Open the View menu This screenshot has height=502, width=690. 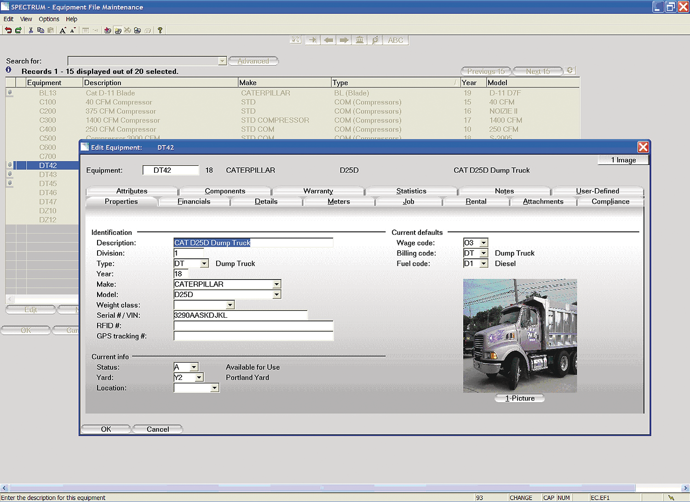tap(26, 19)
